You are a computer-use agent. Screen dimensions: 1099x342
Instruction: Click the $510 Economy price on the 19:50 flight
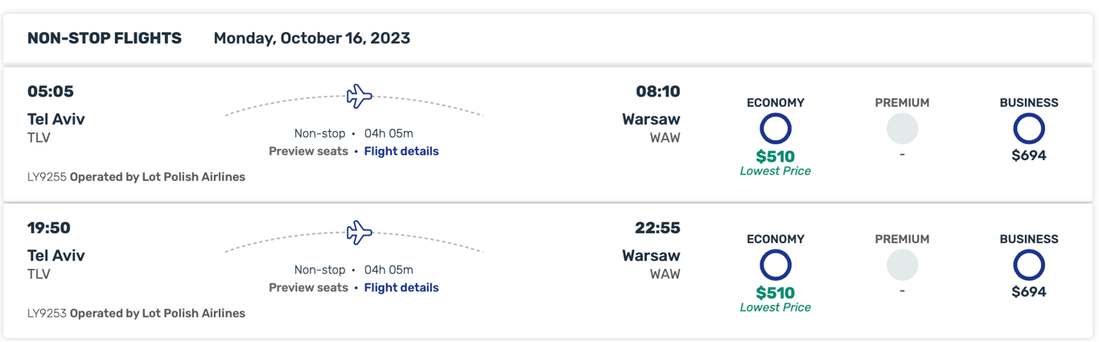(776, 293)
